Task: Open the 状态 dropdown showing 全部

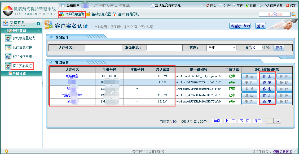Action: click(x=222, y=48)
